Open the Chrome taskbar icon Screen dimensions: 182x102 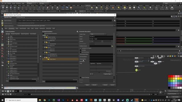point(45,100)
